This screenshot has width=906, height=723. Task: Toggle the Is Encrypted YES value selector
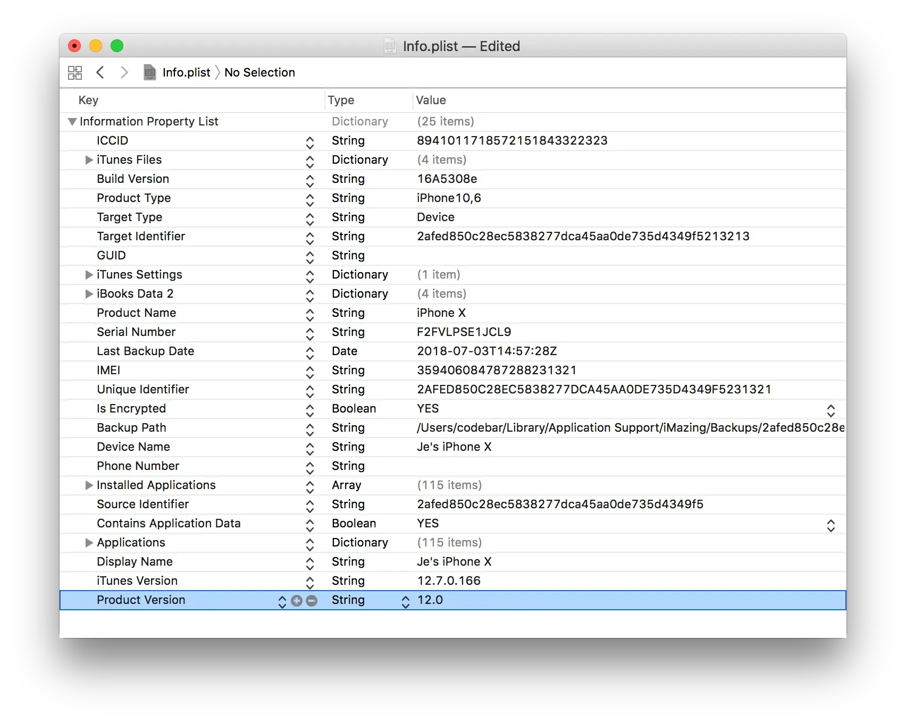[832, 410]
